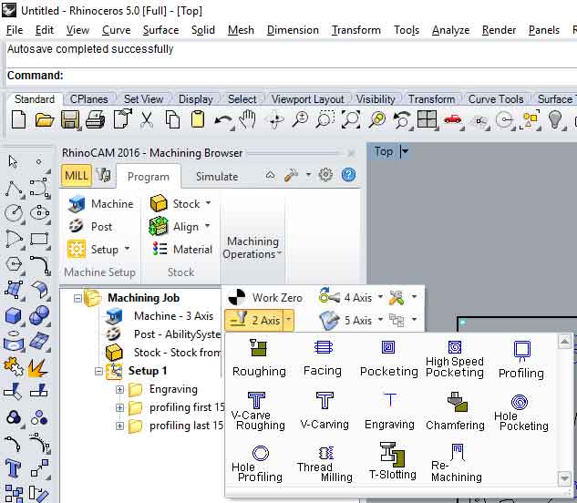Switch to the Simulate tab
Image resolution: width=577 pixels, height=503 pixels.
coord(217,177)
